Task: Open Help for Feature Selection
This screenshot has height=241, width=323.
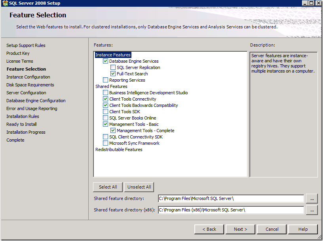Action: pos(303,229)
